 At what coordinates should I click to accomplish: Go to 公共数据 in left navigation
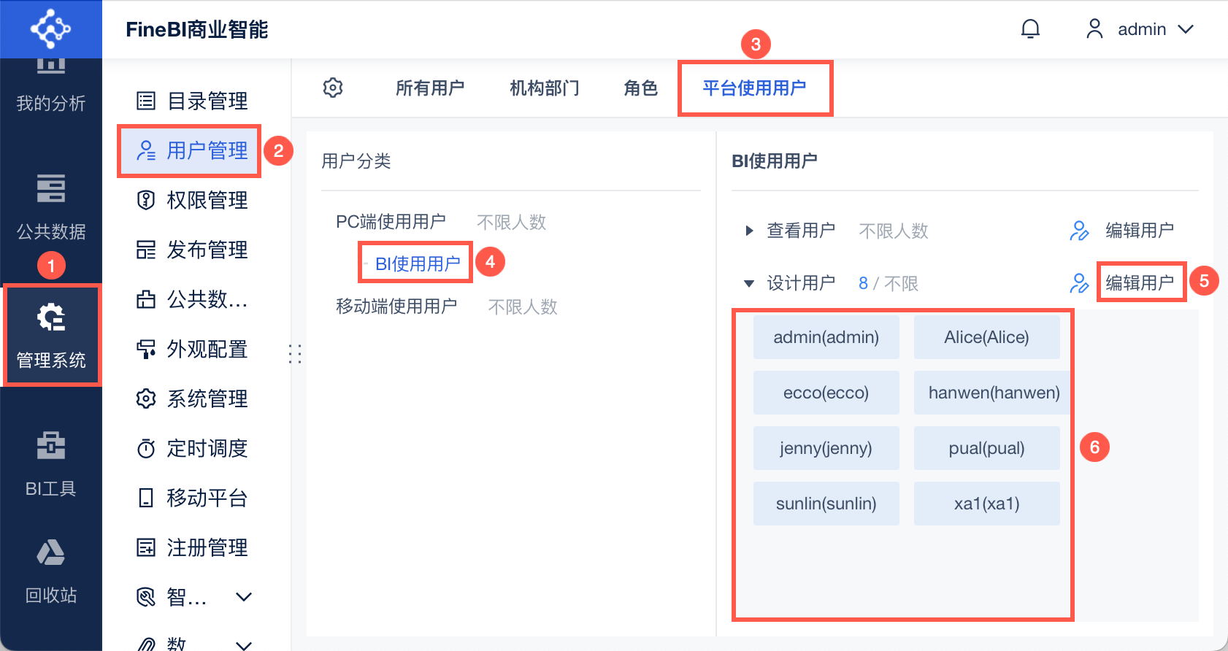(51, 207)
